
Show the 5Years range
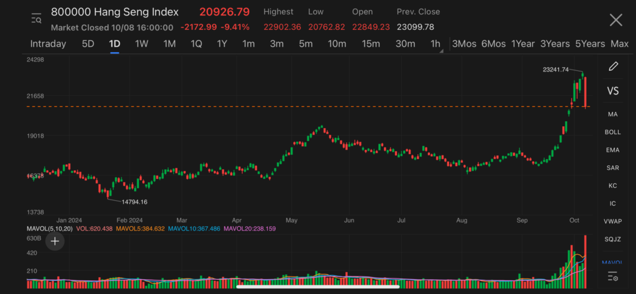(x=589, y=44)
